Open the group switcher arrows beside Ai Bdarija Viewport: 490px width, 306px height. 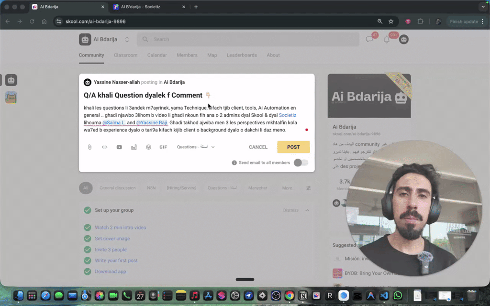[x=127, y=39]
